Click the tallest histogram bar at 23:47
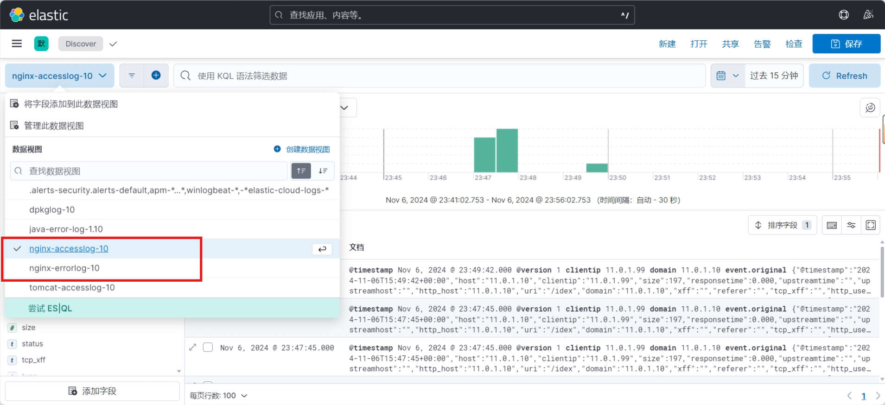Viewport: 885px width, 405px height. coord(507,151)
